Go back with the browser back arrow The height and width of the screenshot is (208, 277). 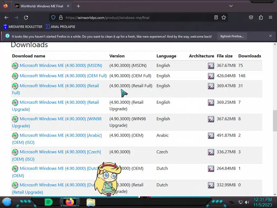tap(6, 18)
